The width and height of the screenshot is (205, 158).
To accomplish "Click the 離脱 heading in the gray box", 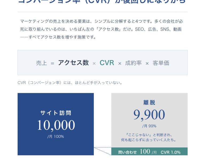I will pyautogui.click(x=149, y=103).
